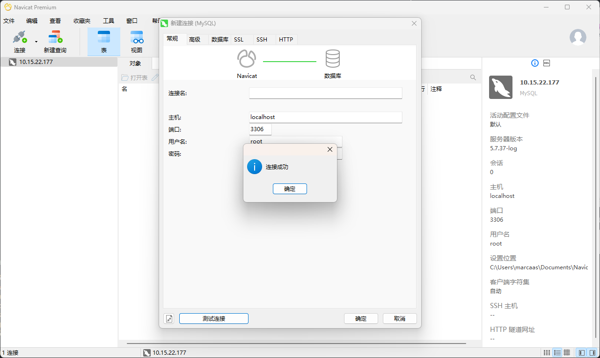The width and height of the screenshot is (600, 358).
Task: Switch to ER diagram view in status bar
Action: 567,352
